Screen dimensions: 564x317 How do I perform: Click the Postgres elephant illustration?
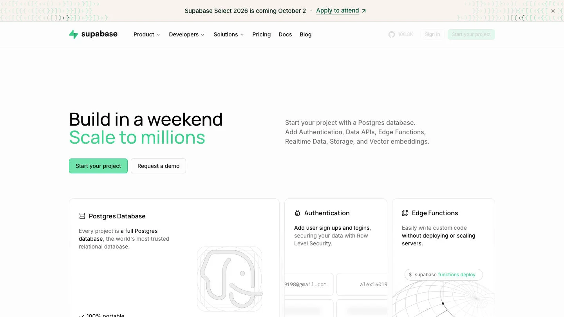coord(230,279)
